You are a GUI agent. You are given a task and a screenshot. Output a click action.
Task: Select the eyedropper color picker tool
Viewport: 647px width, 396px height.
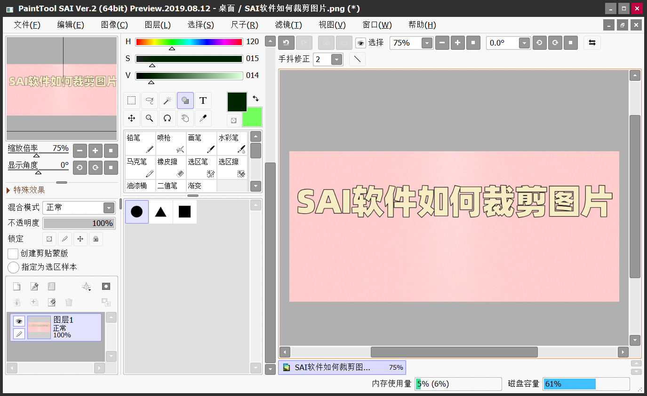coord(203,118)
